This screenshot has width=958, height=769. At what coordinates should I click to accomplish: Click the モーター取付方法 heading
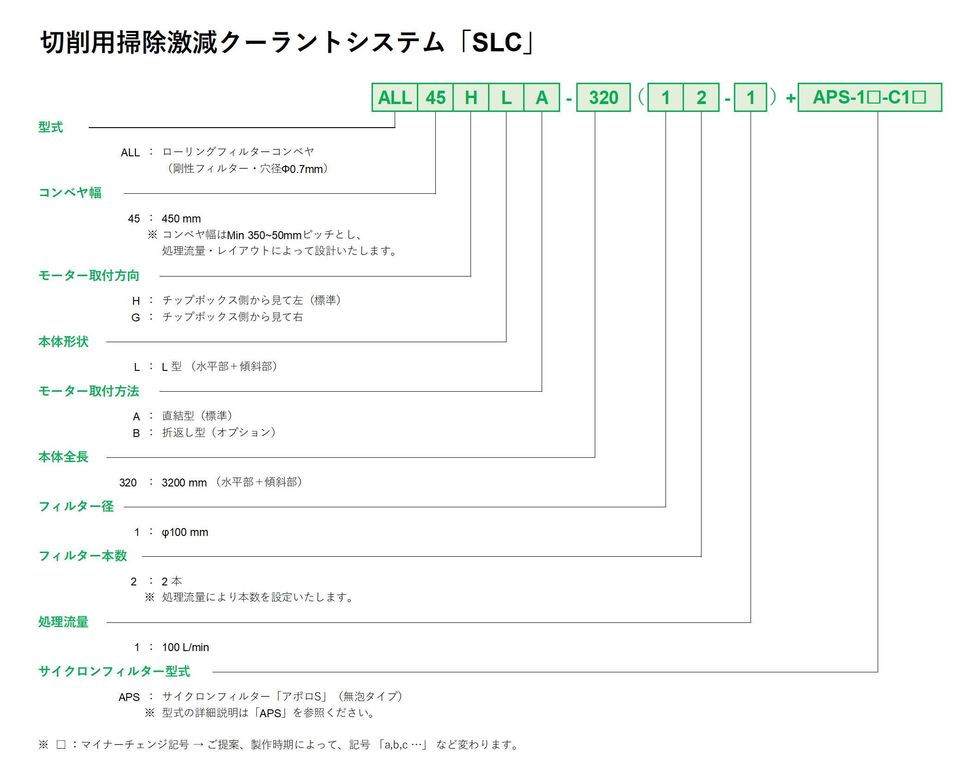[x=89, y=391]
